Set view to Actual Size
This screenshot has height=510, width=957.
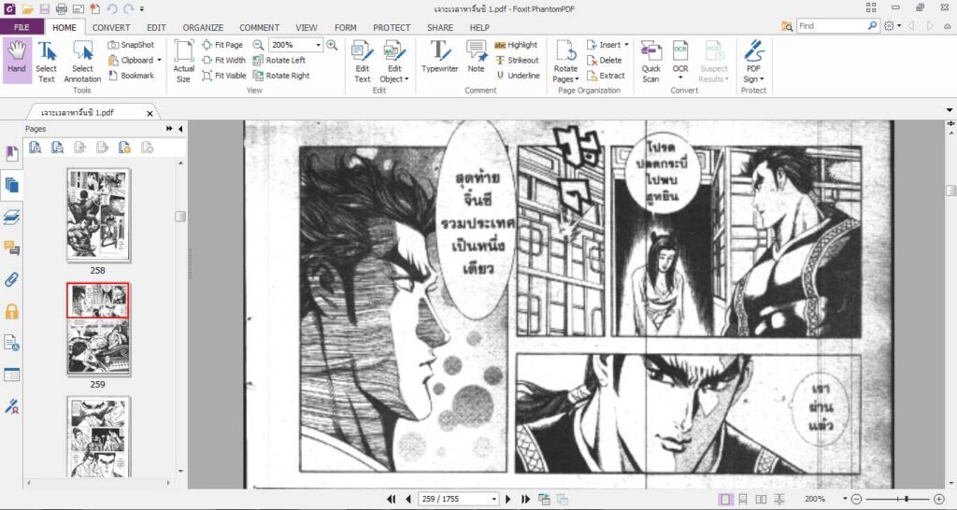184,62
